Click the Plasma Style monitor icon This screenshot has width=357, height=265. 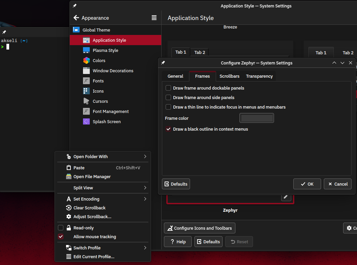86,50
